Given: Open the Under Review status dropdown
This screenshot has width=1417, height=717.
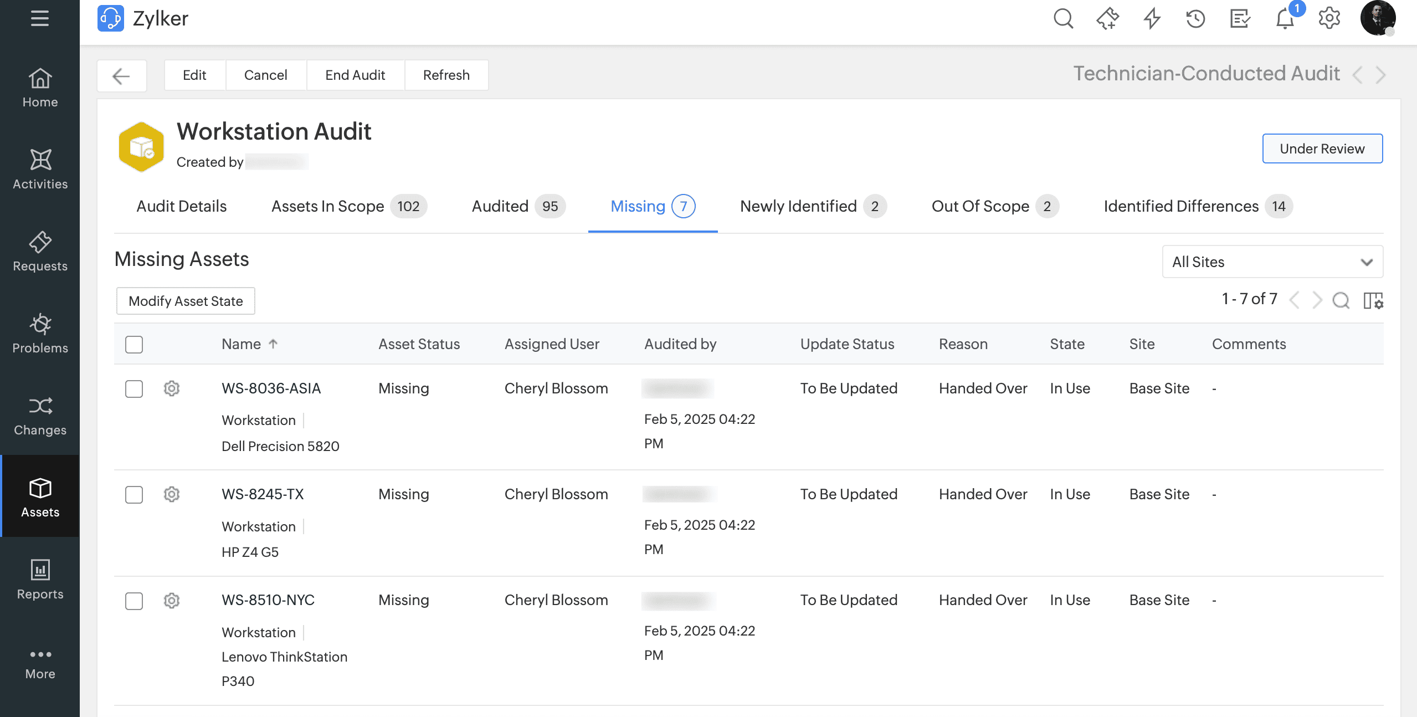Looking at the screenshot, I should point(1322,148).
